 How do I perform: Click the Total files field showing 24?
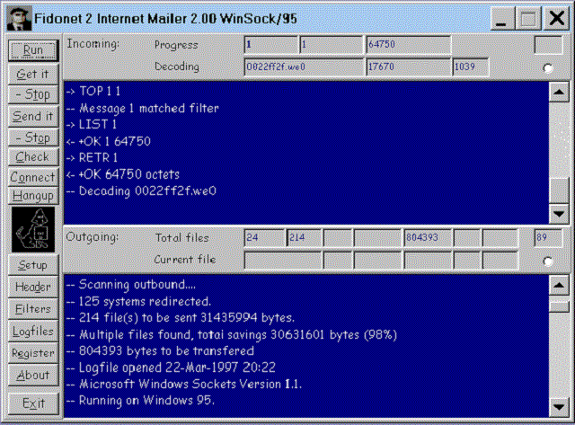pos(264,237)
